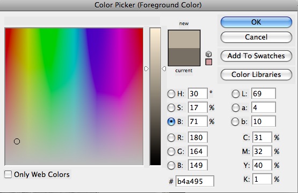Pick a magenta hue in the color field
This screenshot has width=298, height=193.
point(120,57)
